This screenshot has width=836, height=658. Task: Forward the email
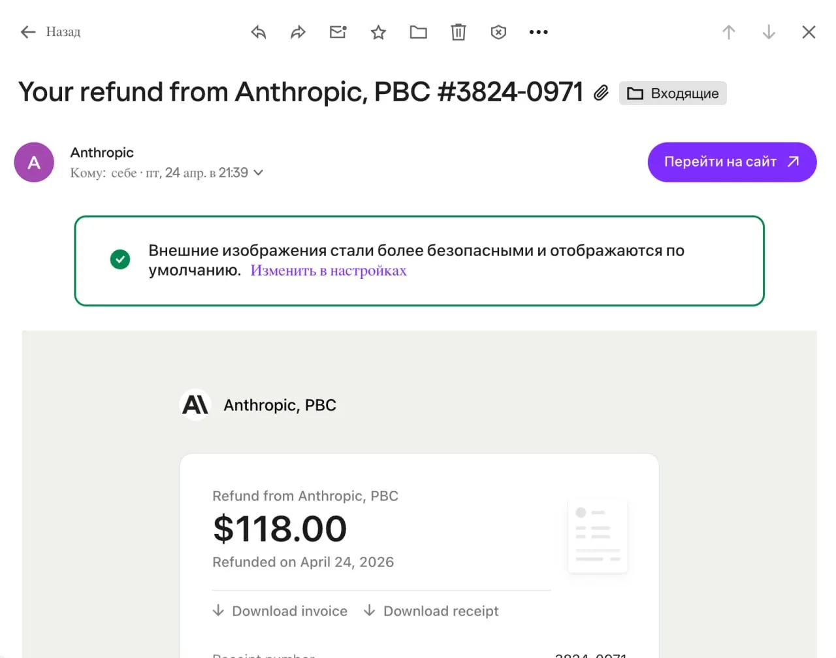click(298, 32)
